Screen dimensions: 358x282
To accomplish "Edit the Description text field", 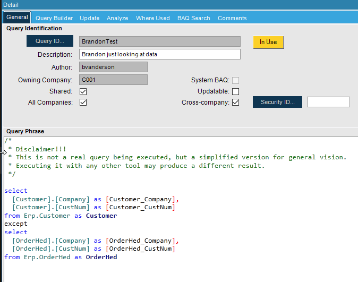I will (x=159, y=54).
